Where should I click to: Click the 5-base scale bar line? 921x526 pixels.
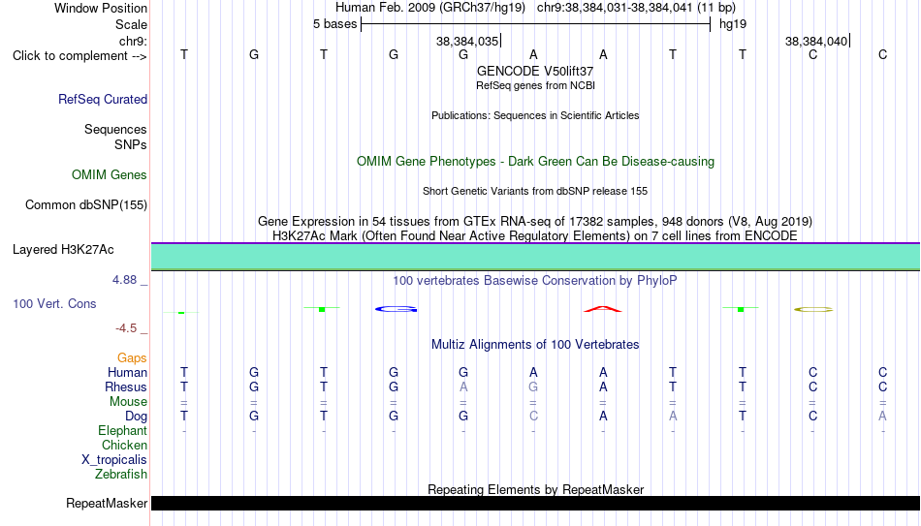(x=535, y=24)
